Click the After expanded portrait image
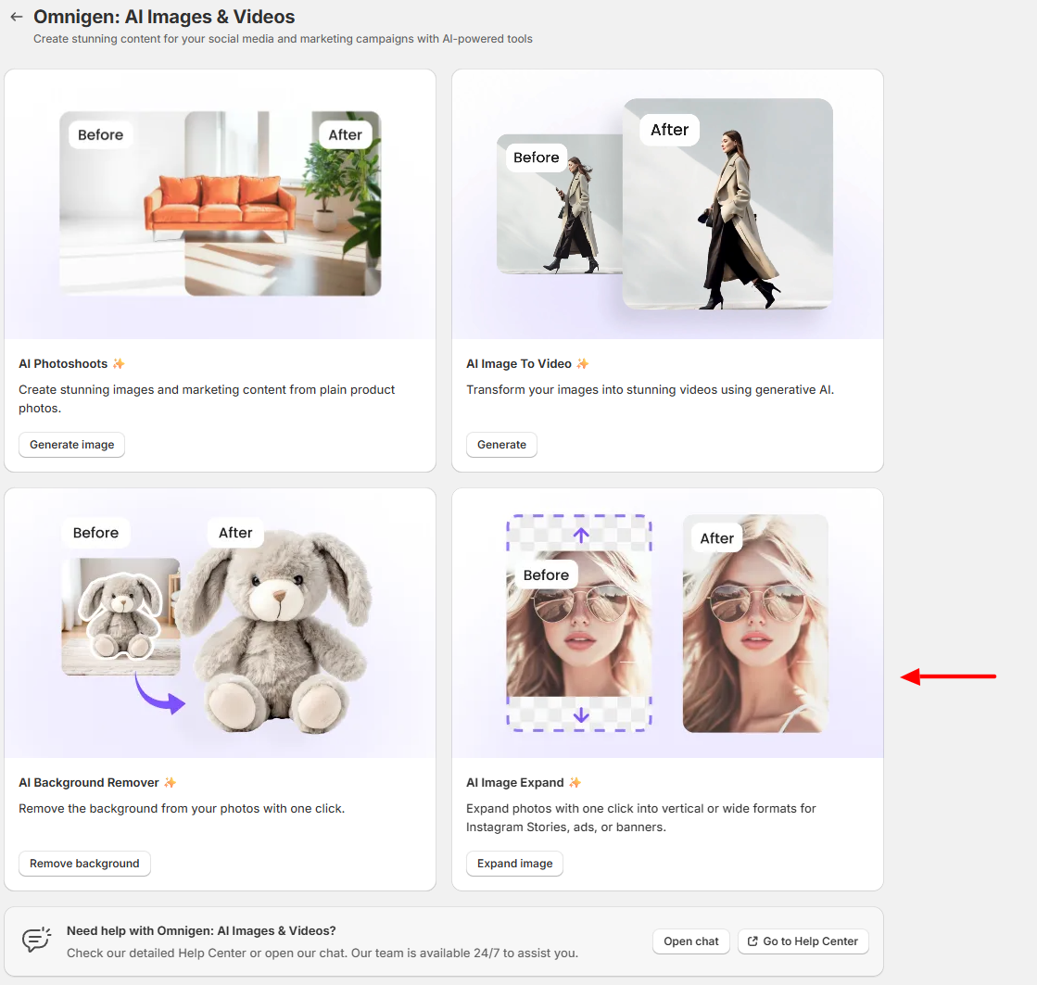Viewport: 1037px width, 985px height. point(755,624)
